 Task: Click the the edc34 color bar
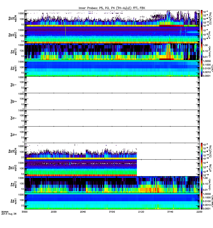pyautogui.click(x=202, y=151)
